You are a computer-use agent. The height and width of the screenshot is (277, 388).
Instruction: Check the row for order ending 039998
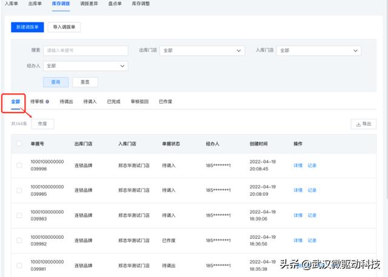point(19,165)
